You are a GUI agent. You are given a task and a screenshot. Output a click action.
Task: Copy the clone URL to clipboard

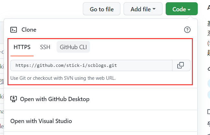181,66
